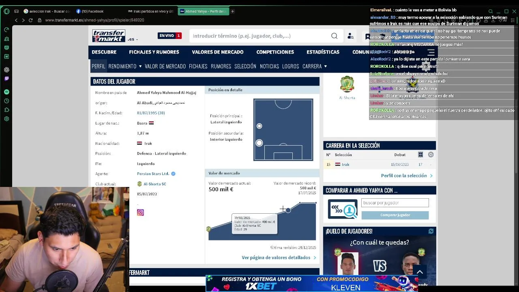Open the COMPETICIONES menu
Screen dimensions: 519x292
click(275, 52)
